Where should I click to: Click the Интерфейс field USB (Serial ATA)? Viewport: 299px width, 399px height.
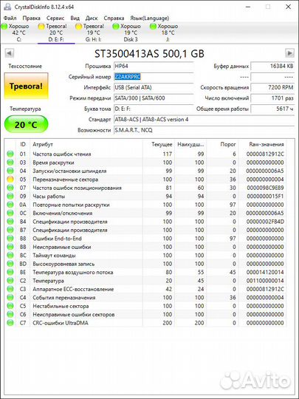pos(154,87)
